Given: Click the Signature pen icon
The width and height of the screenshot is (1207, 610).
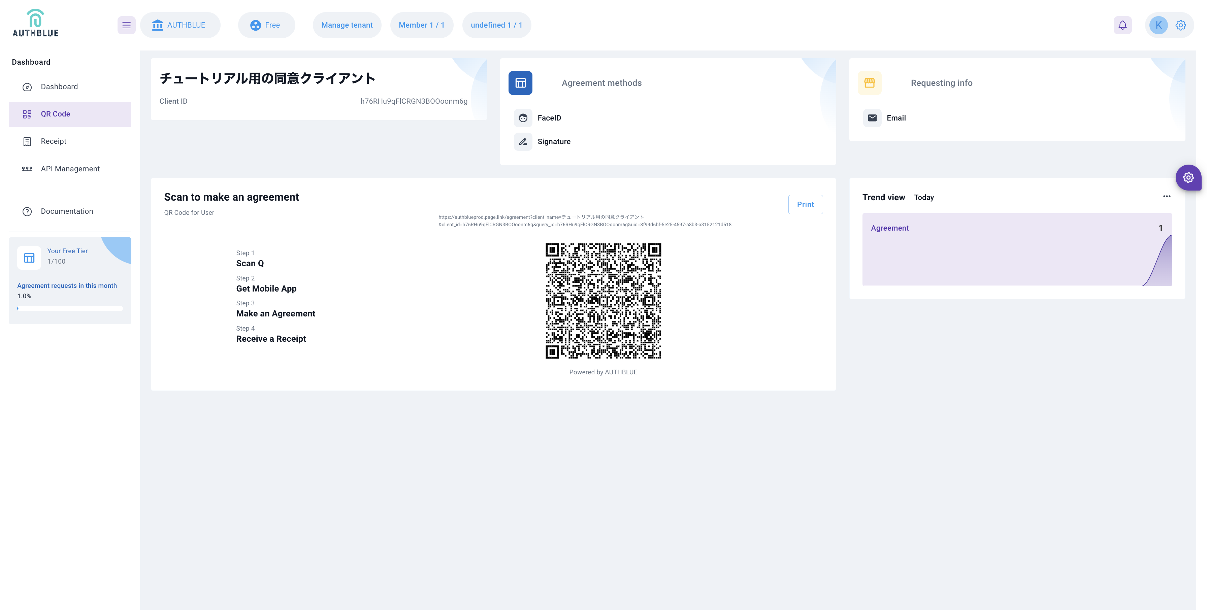Looking at the screenshot, I should click(x=523, y=141).
